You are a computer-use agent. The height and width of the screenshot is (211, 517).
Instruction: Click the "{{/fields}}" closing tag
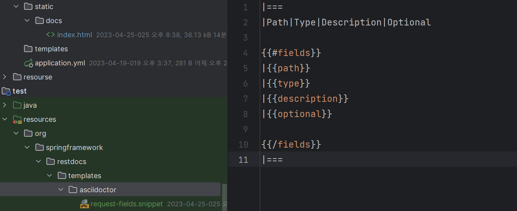[x=291, y=144]
